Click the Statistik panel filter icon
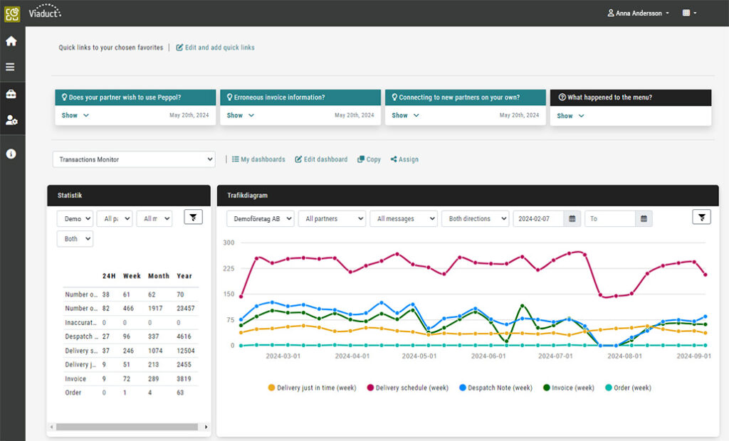 (193, 218)
